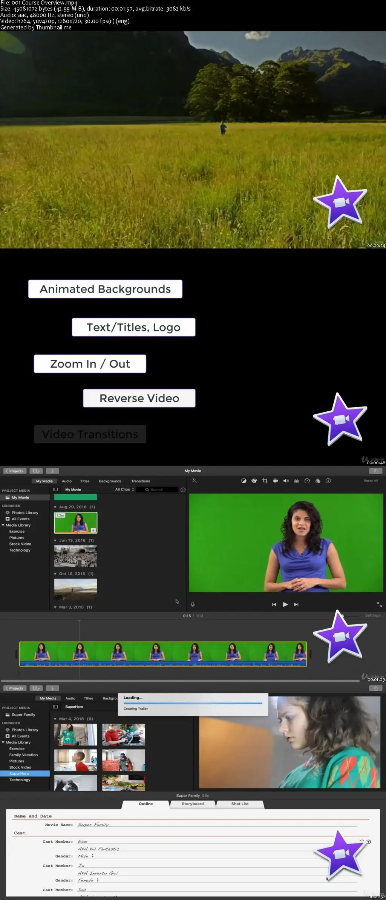386x900 pixels.
Task: Collapse Media Library in the Super Family sidebar
Action: click(3, 742)
